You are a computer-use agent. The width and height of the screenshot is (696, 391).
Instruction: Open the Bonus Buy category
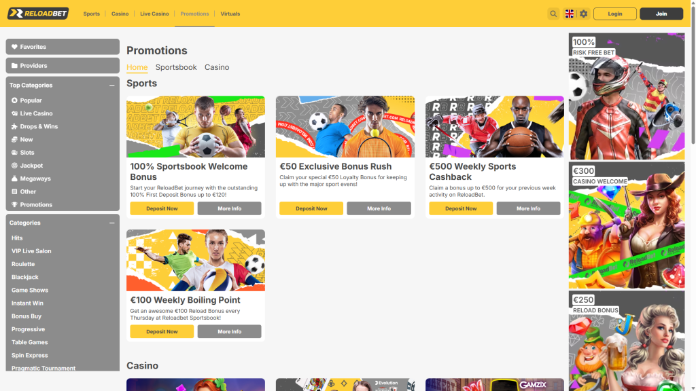tap(27, 316)
